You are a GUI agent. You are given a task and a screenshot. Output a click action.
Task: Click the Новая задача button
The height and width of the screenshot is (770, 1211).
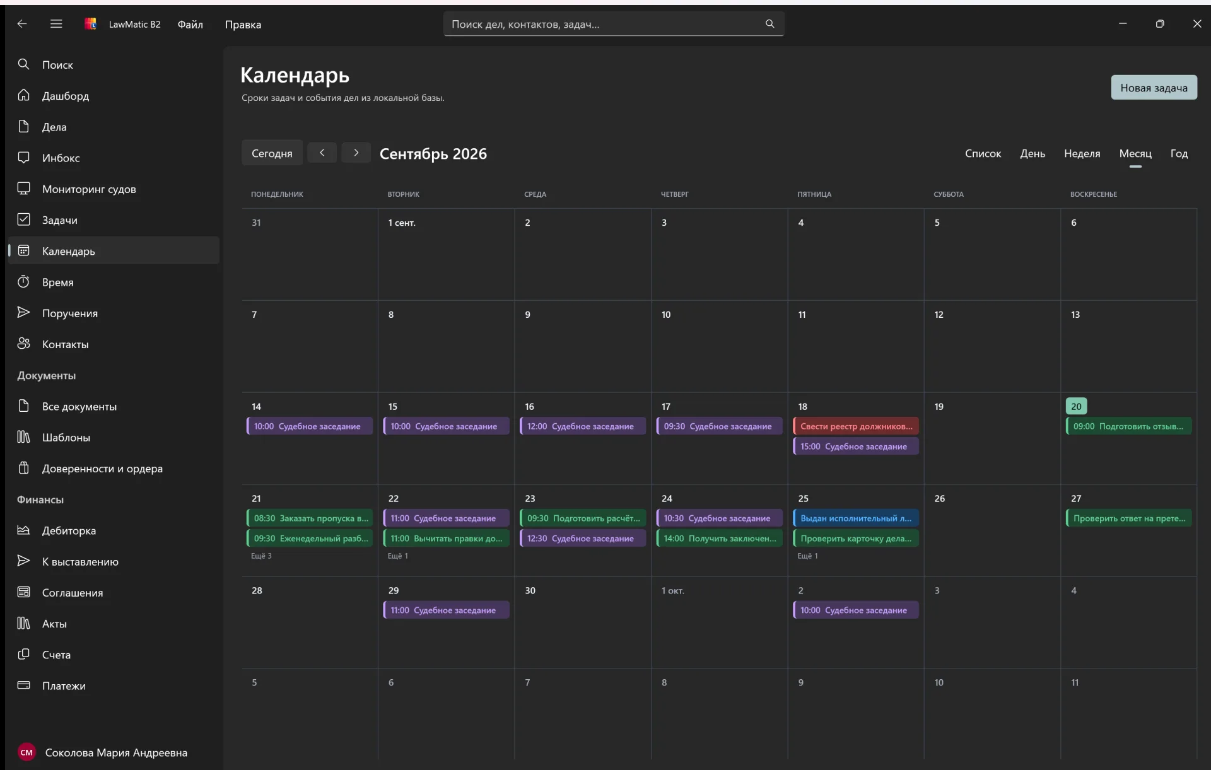click(1154, 88)
